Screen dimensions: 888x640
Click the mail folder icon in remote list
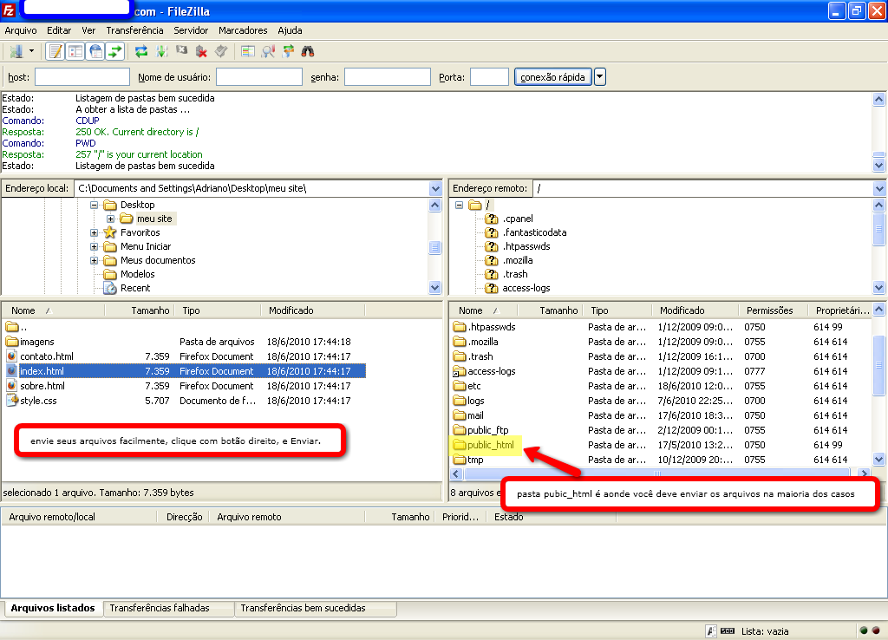coord(460,415)
